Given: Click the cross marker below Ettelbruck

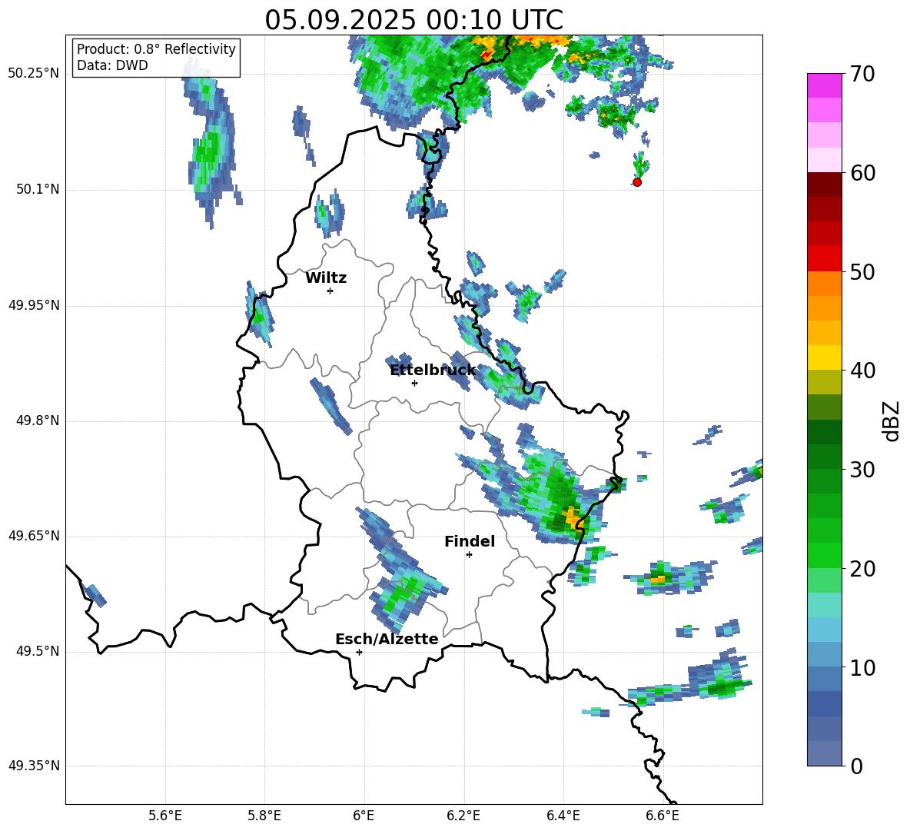Looking at the screenshot, I should (x=414, y=383).
